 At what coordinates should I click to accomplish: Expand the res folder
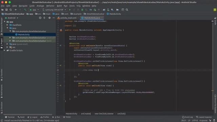point(7,47)
